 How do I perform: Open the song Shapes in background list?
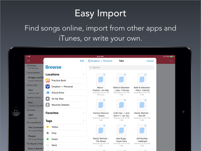(x=34, y=138)
